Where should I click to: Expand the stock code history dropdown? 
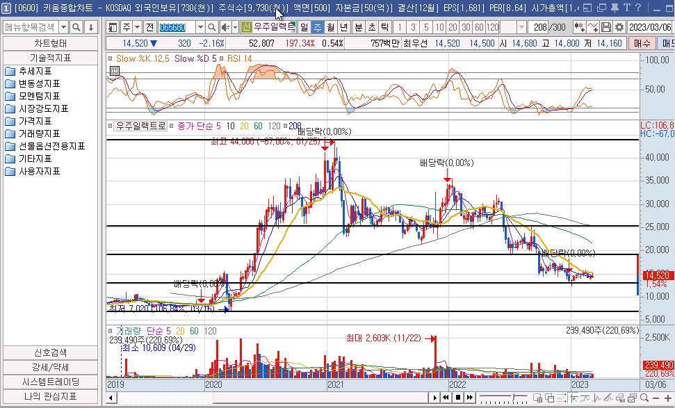[200, 28]
